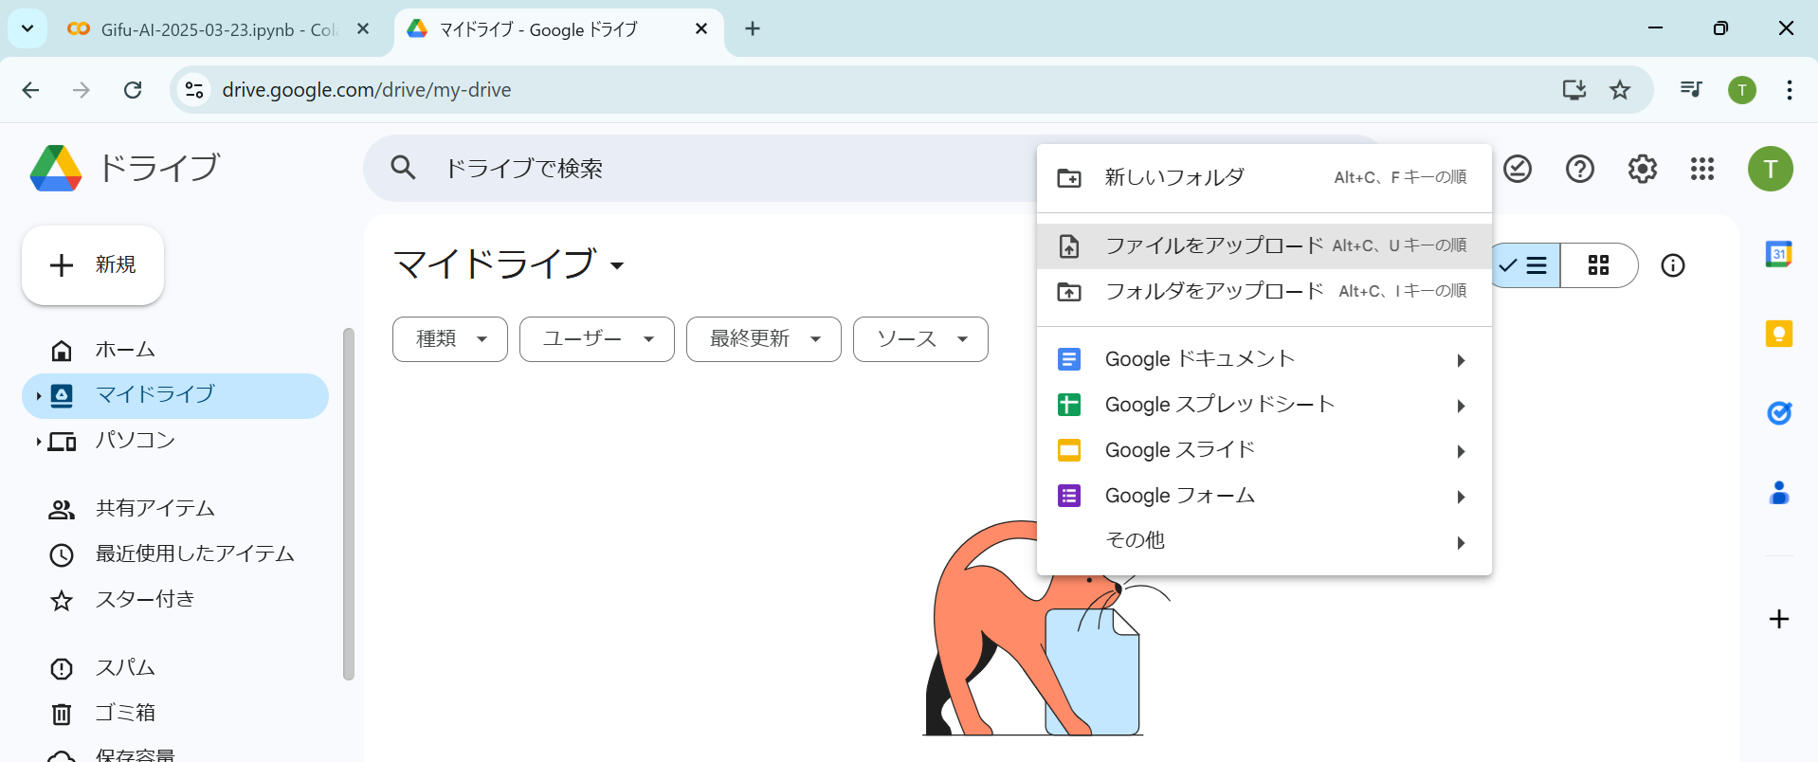1818x762 pixels.
Task: Reload the page
Action: 133,90
